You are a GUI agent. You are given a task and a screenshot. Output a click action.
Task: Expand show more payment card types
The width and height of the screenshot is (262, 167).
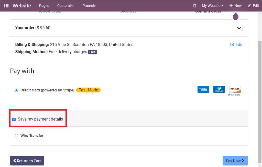click(x=234, y=94)
